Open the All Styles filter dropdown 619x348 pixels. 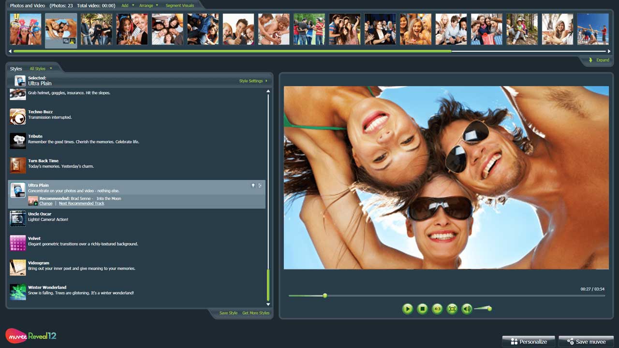click(x=41, y=69)
